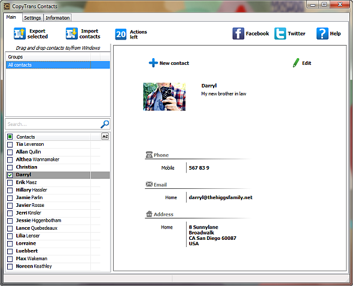Click the blue 20 actions counter icon

click(121, 34)
